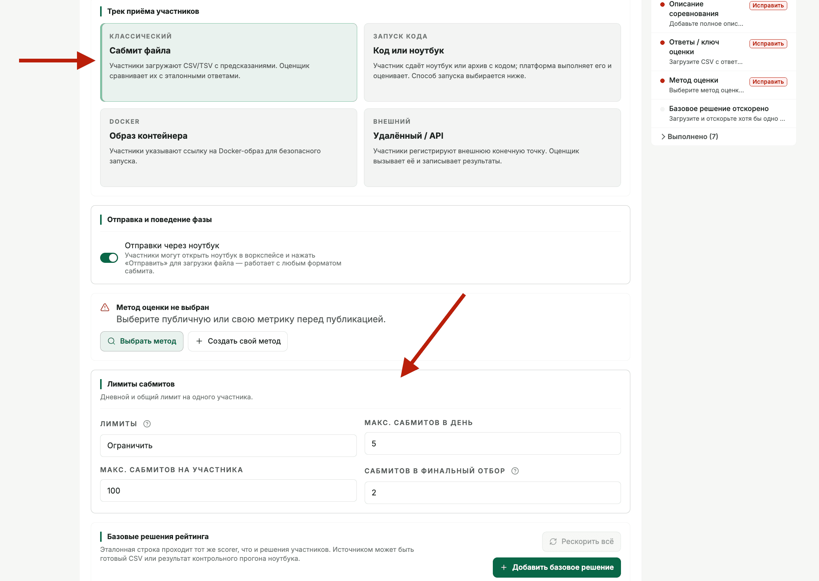Expand the Выполнено (7) section

click(690, 136)
